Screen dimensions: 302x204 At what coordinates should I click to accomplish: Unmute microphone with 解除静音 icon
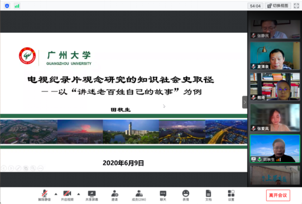[45, 195]
